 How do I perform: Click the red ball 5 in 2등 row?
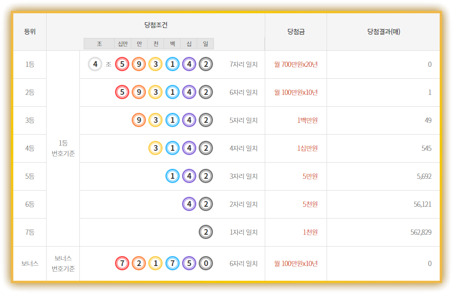click(x=122, y=92)
